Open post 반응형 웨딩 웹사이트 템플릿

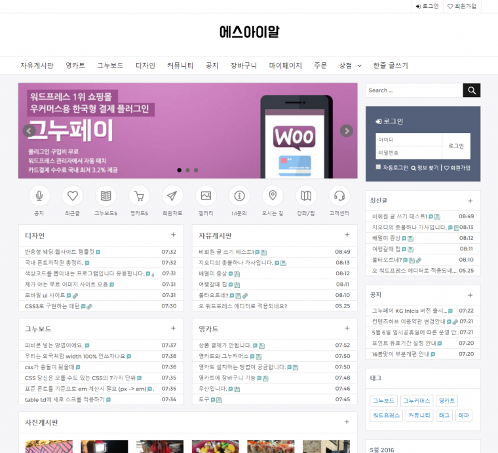60,252
